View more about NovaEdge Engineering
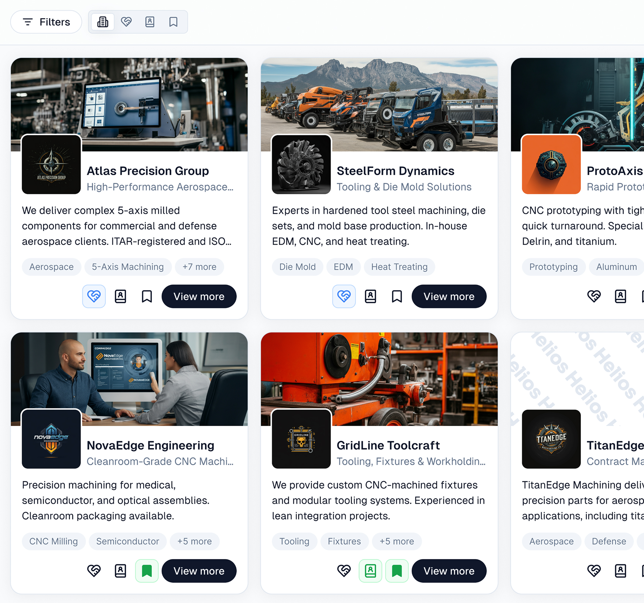The image size is (644, 603). (199, 571)
